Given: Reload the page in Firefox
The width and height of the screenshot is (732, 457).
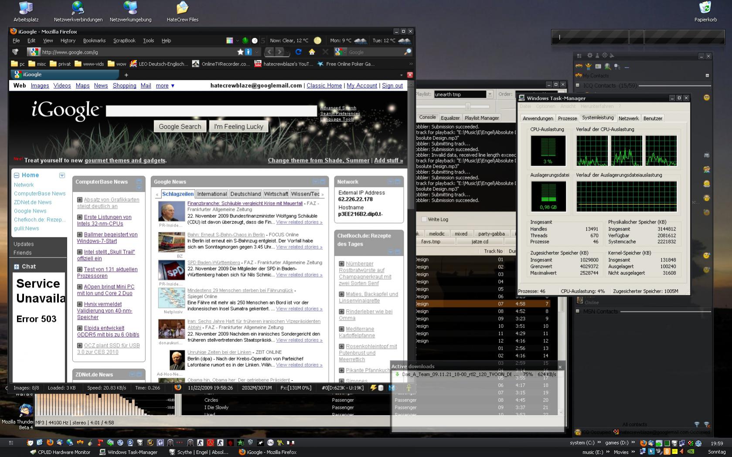Looking at the screenshot, I should click(x=298, y=52).
